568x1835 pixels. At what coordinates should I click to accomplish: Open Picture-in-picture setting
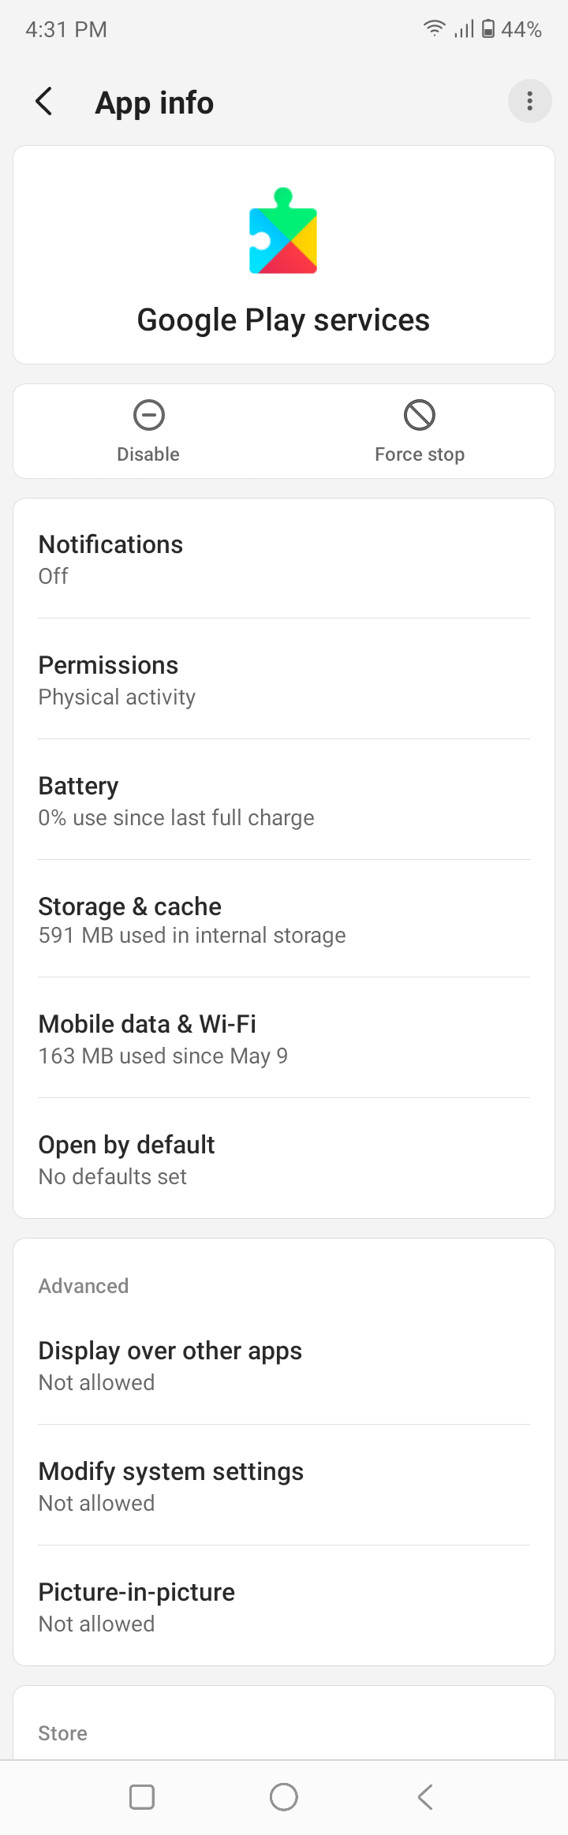(x=284, y=1606)
